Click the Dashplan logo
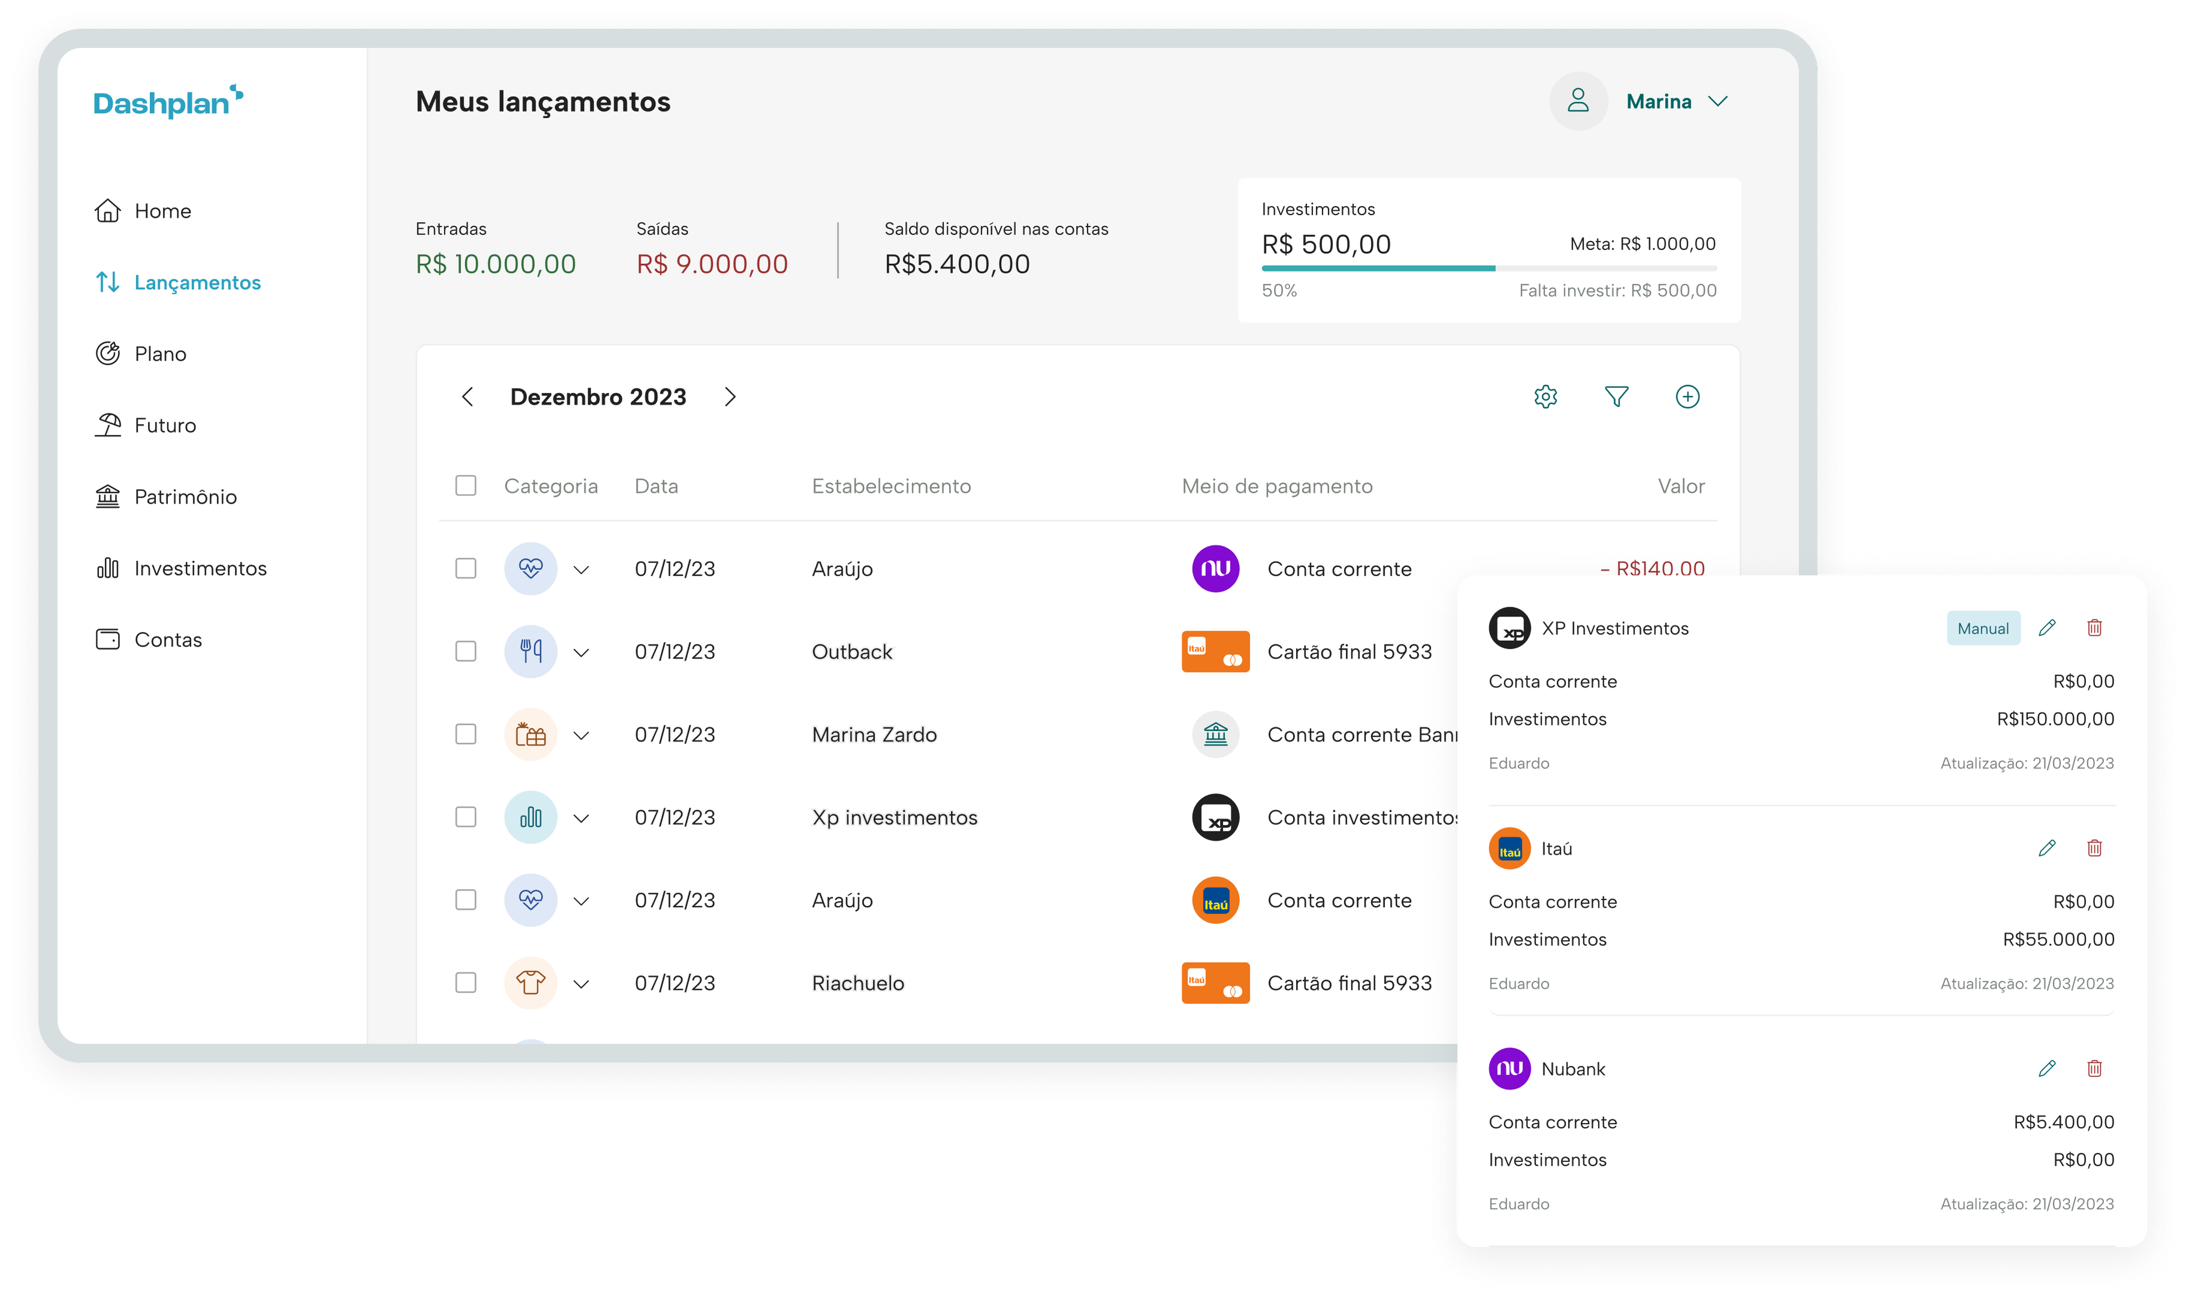 coord(168,101)
